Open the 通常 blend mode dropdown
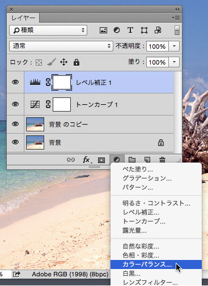 coord(61,46)
